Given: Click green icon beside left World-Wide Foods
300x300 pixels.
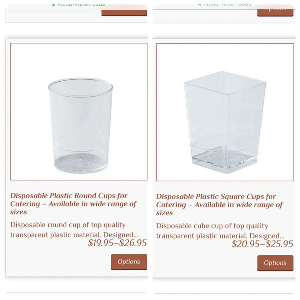Looking at the screenshot, I should coord(53,4).
